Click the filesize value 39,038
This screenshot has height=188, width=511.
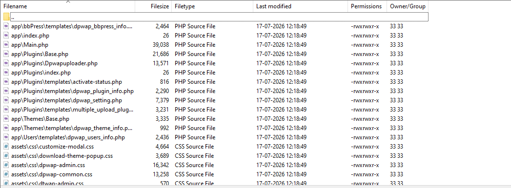161,44
